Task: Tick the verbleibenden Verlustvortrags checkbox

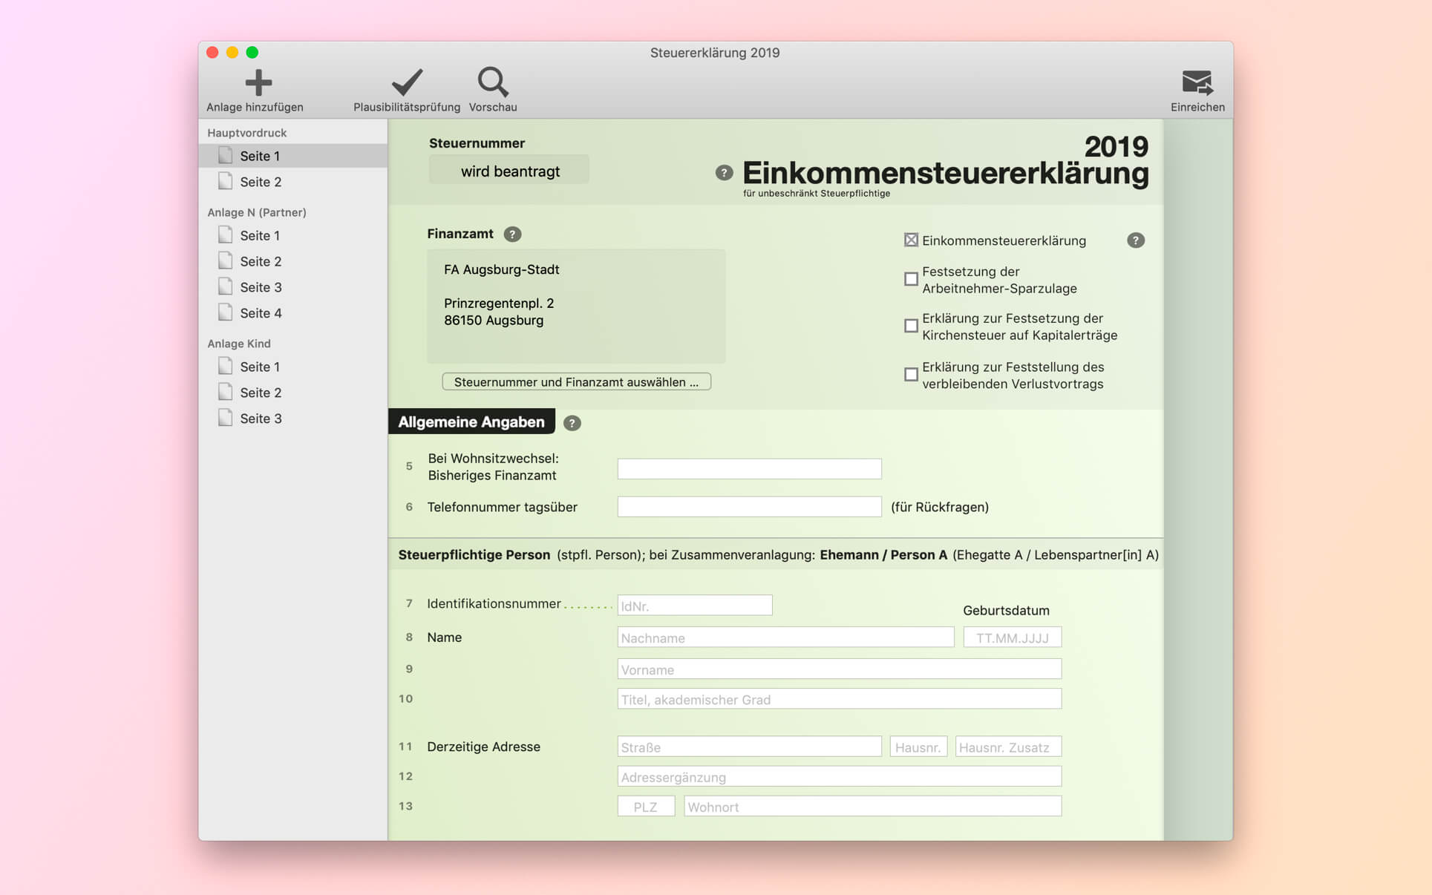Action: pyautogui.click(x=911, y=375)
